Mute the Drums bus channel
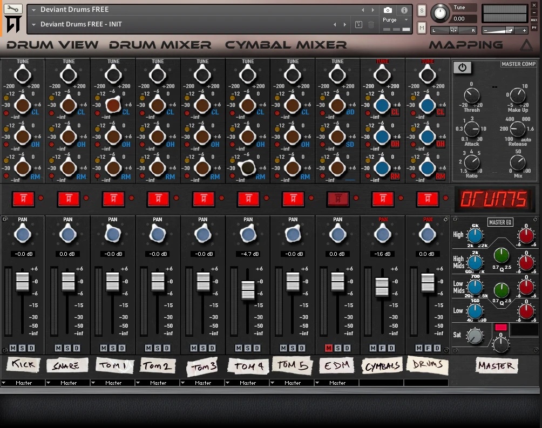 [418, 348]
